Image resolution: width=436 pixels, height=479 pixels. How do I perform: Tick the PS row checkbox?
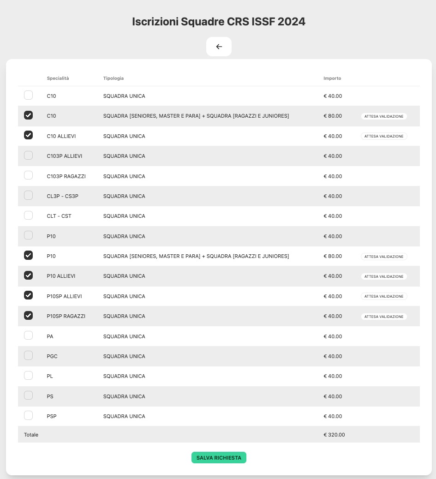coord(29,395)
